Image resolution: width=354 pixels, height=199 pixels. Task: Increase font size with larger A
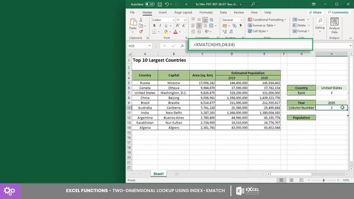point(178,26)
